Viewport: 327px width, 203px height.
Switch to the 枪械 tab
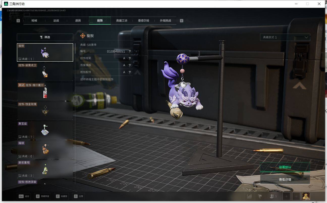click(34, 21)
